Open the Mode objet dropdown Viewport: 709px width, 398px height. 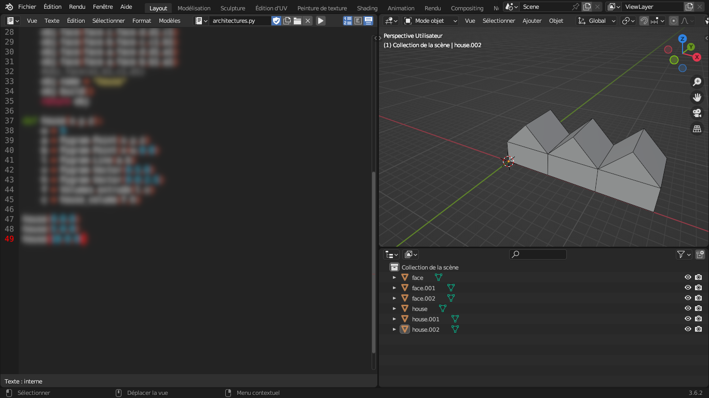431,21
